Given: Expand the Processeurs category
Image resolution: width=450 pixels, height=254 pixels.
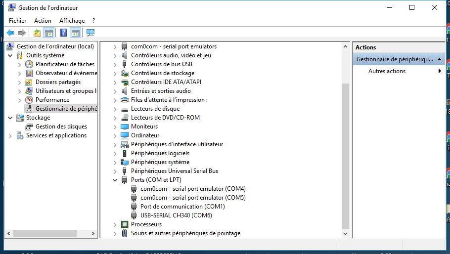Looking at the screenshot, I should pos(115,224).
